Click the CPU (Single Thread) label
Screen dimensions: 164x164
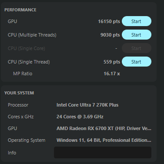[29, 62]
